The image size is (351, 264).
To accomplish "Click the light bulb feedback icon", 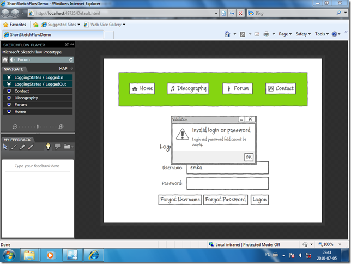I will [x=48, y=147].
